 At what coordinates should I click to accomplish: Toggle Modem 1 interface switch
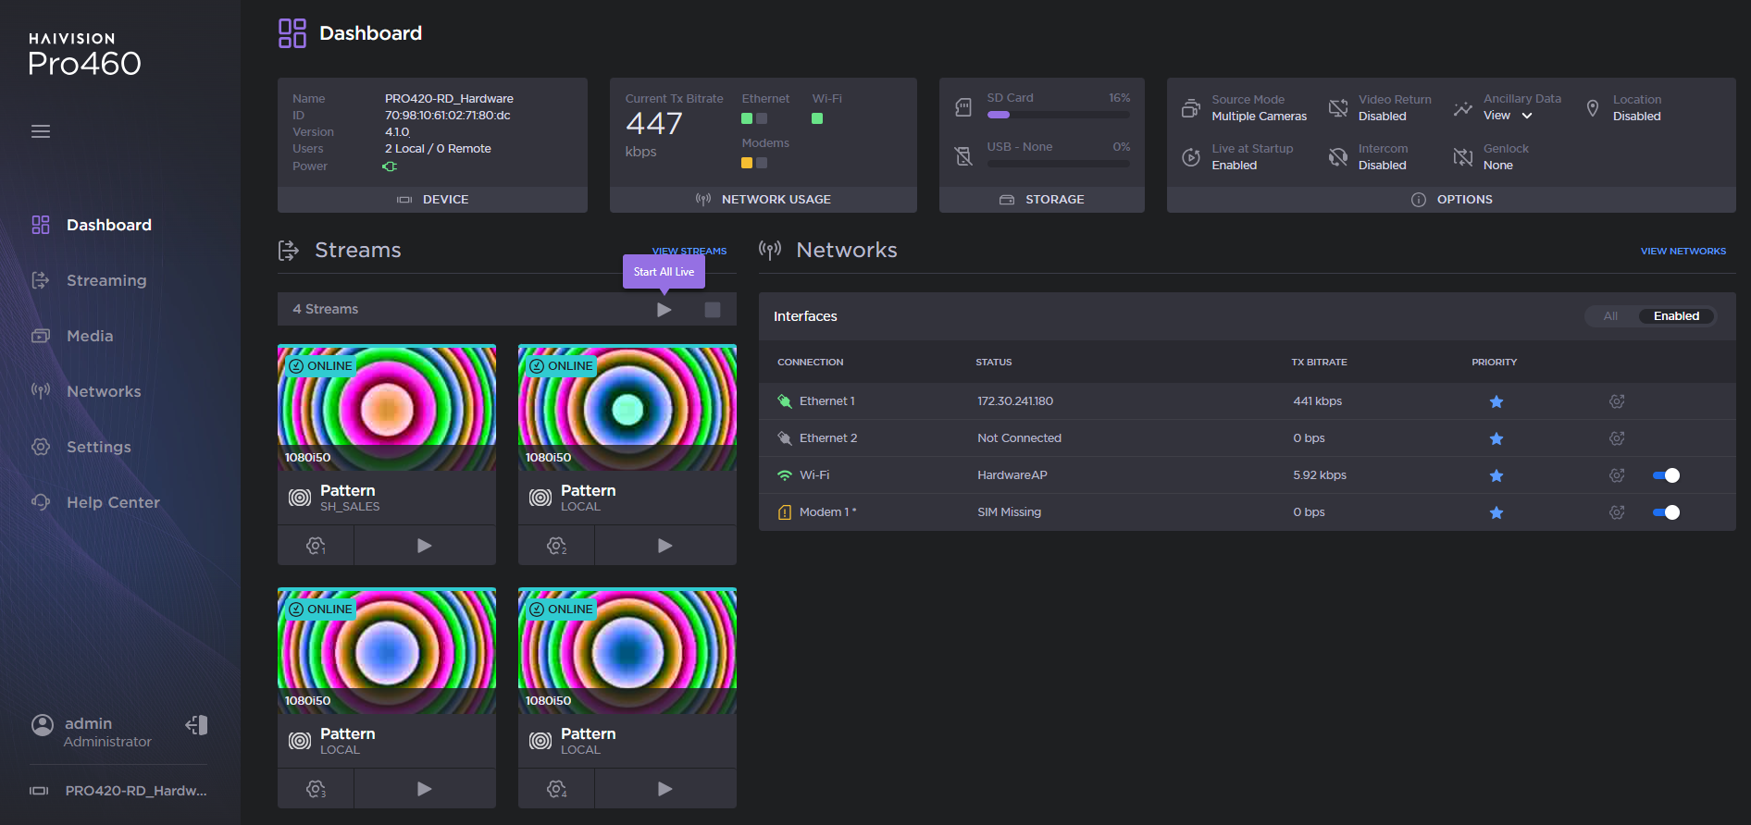pyautogui.click(x=1666, y=512)
